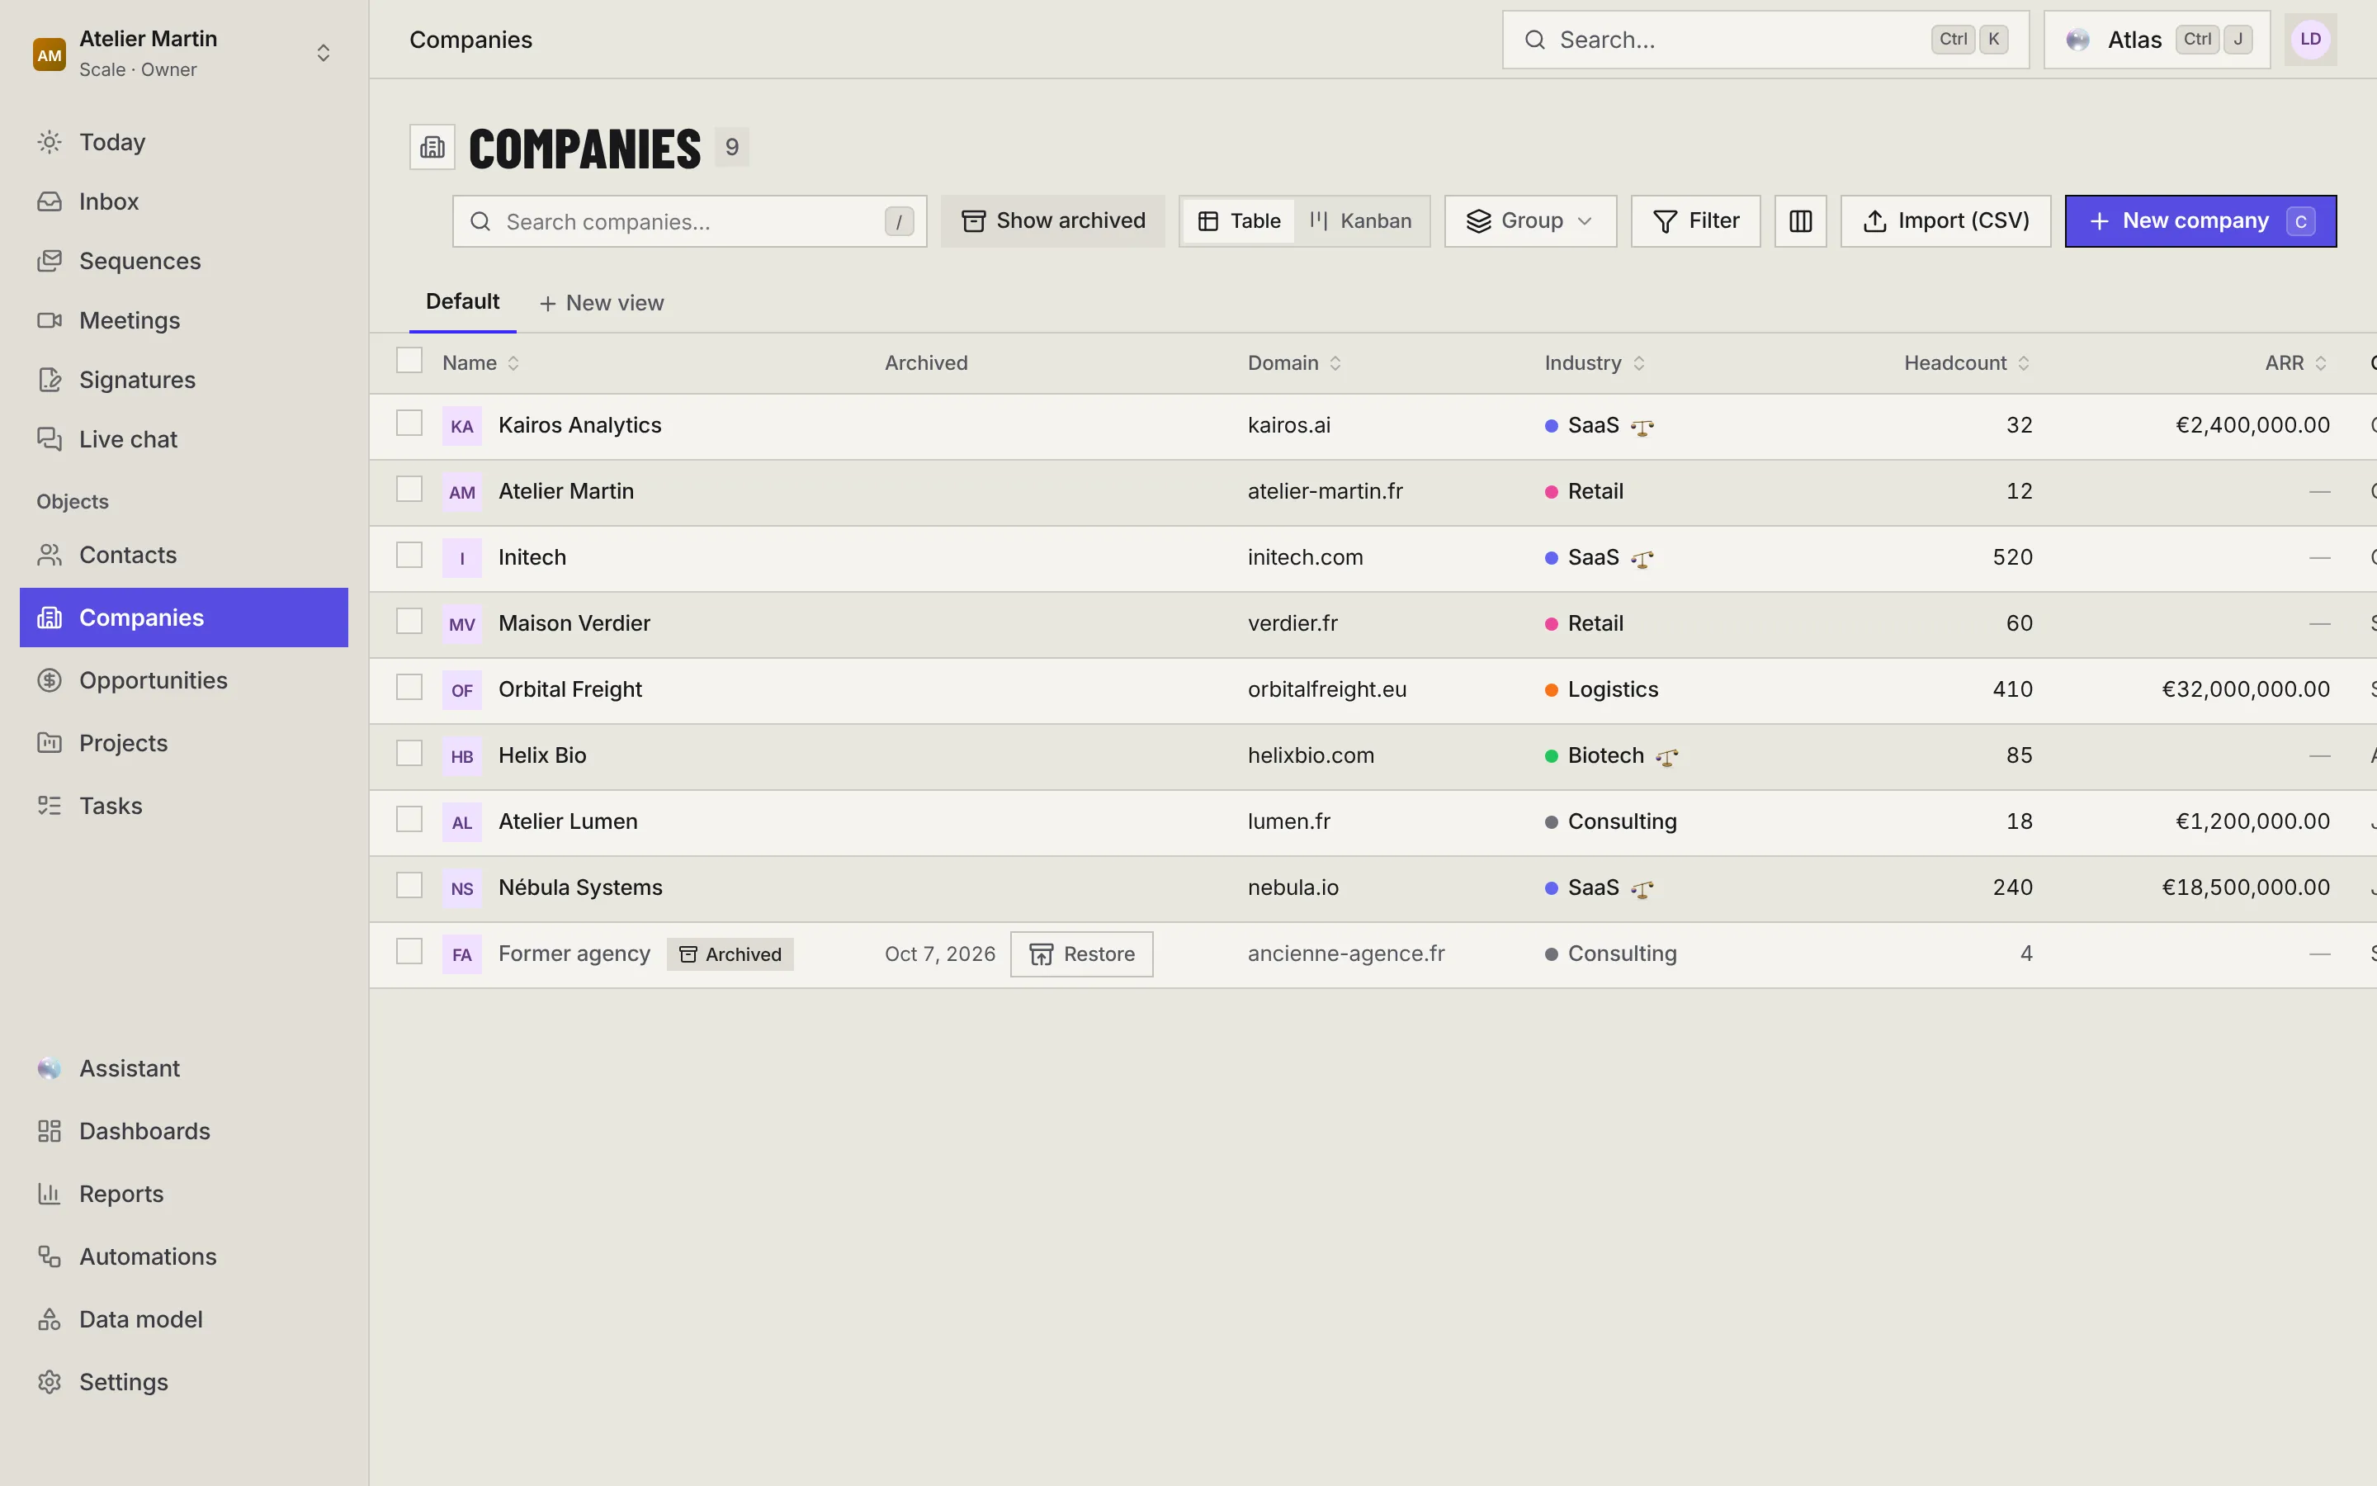The height and width of the screenshot is (1486, 2377).
Task: Click the scales icon in Helix Bio row
Action: (1666, 757)
